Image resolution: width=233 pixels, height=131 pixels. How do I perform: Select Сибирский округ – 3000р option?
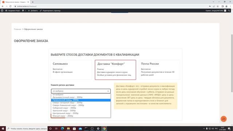pos(81,108)
